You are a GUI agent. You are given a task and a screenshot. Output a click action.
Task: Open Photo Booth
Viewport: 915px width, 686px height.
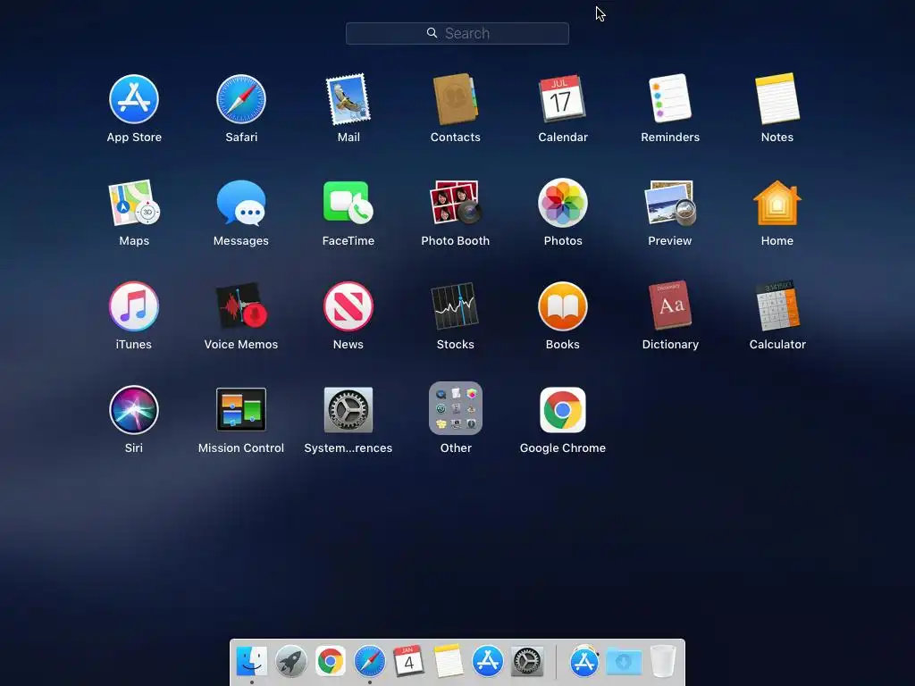pyautogui.click(x=455, y=203)
